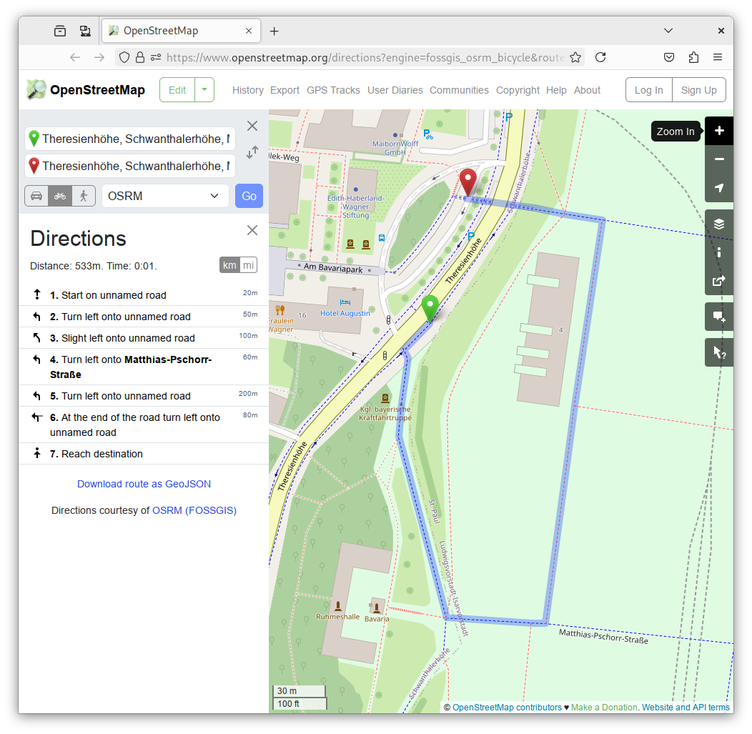Show my location on the map
This screenshot has width=752, height=734.
pyautogui.click(x=719, y=188)
